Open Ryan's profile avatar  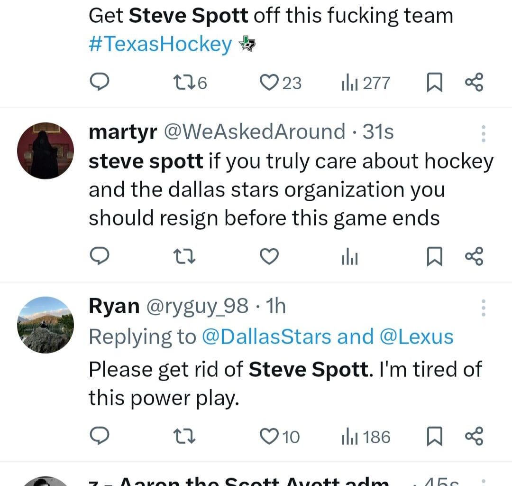pos(46,325)
